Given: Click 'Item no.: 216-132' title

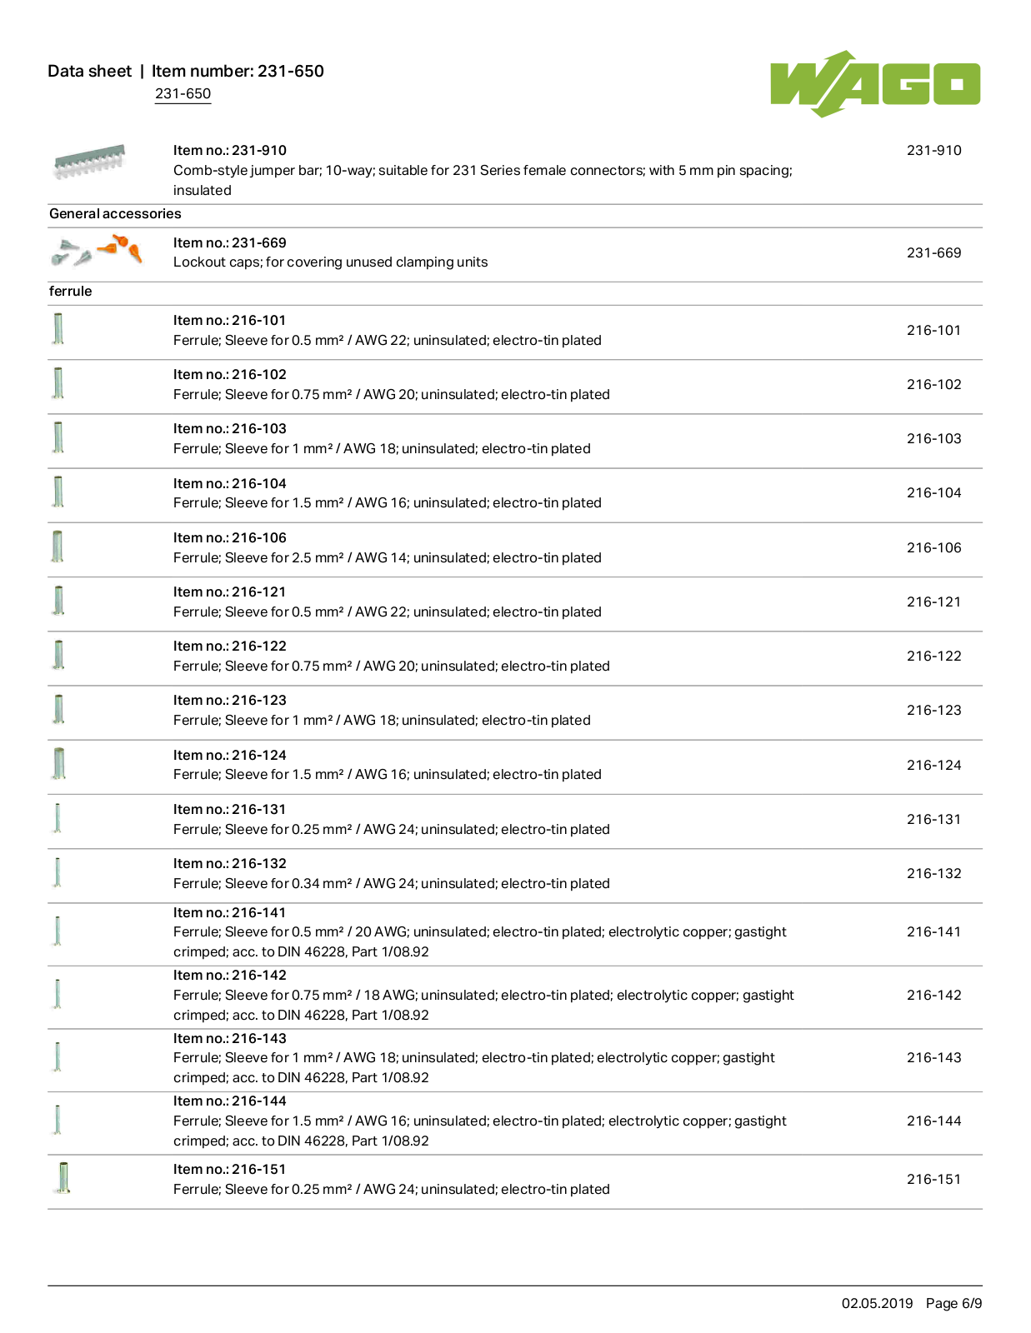Looking at the screenshot, I should 230,864.
